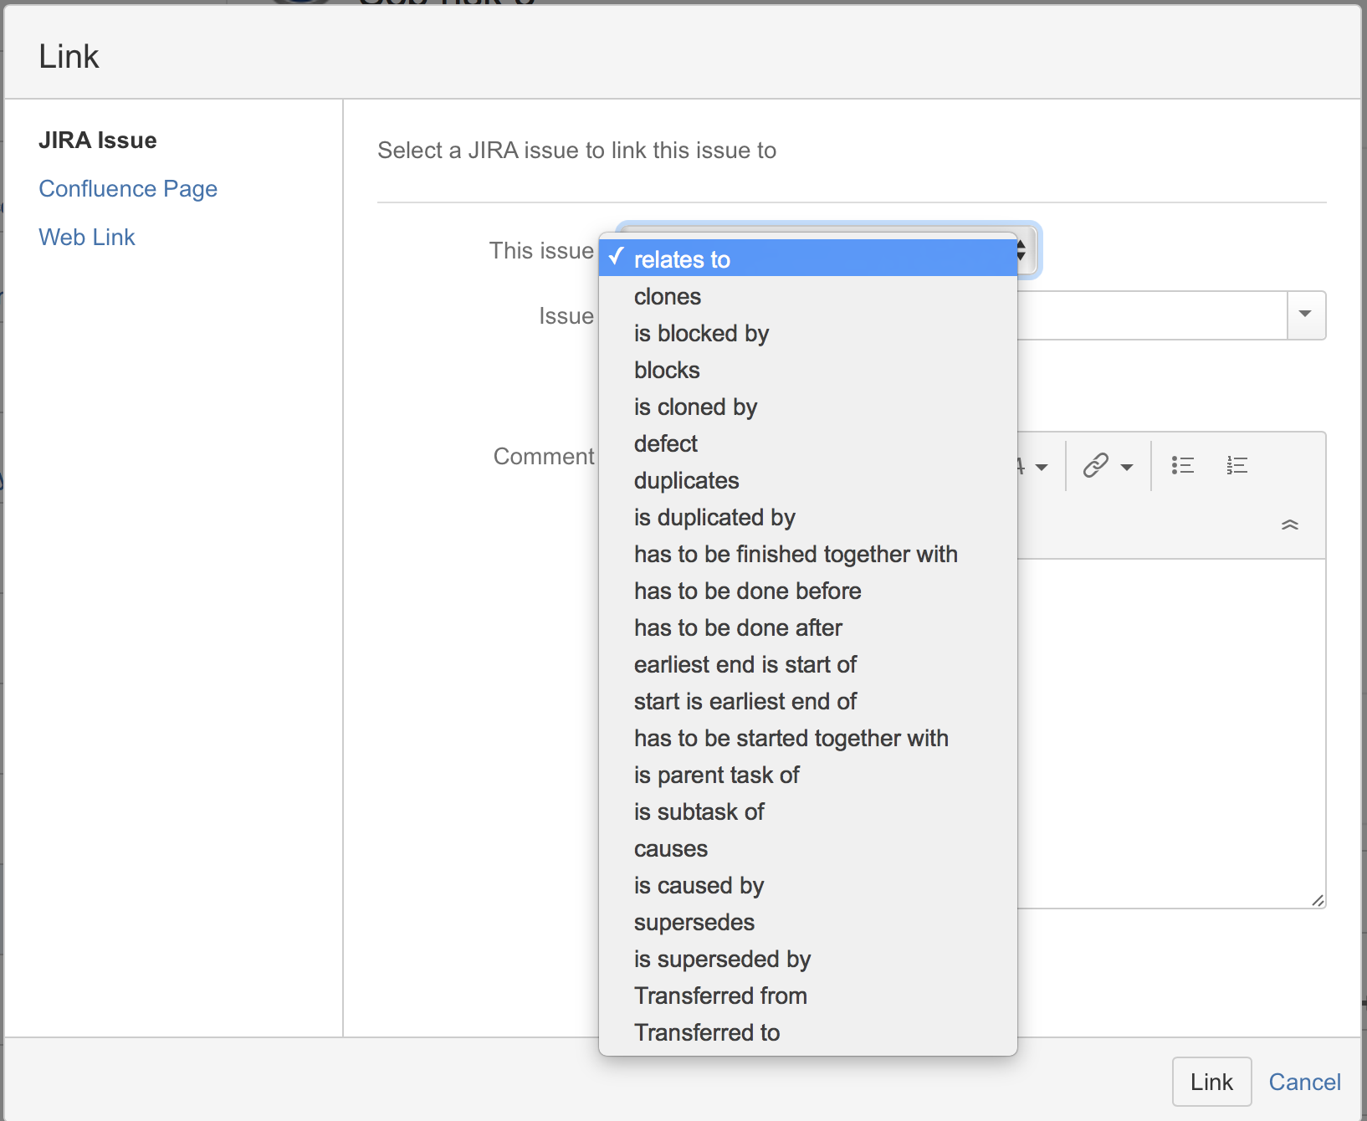
Task: Choose 'has to be started together with'
Action: (808, 738)
